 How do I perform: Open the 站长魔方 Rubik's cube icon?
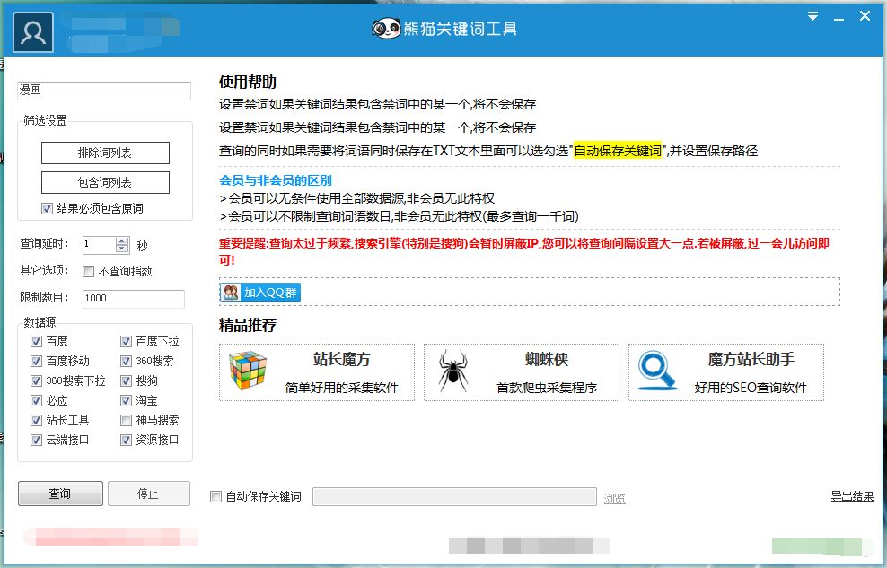pos(247,371)
